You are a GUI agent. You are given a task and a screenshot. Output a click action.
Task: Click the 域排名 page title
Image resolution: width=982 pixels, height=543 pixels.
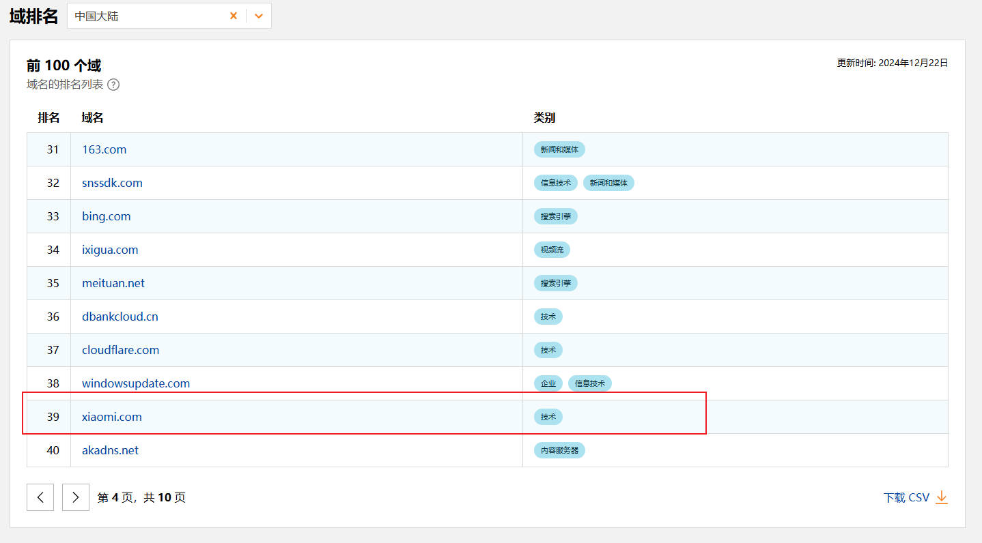click(x=33, y=16)
